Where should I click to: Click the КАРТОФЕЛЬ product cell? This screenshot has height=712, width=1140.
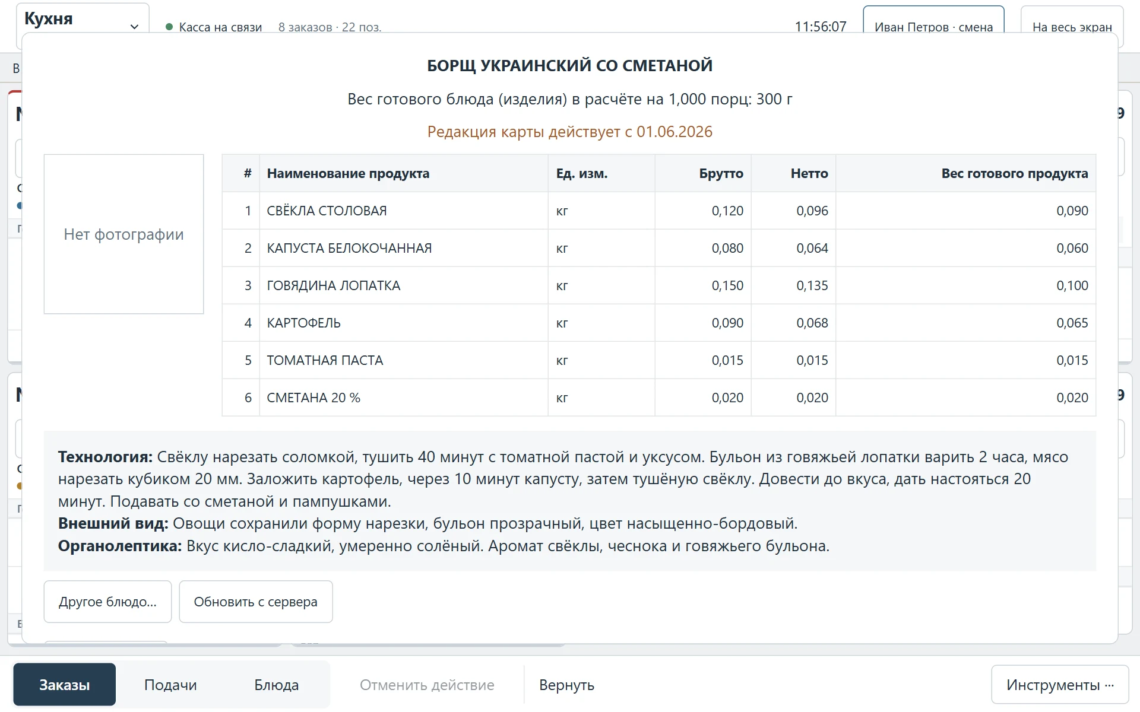(x=403, y=323)
